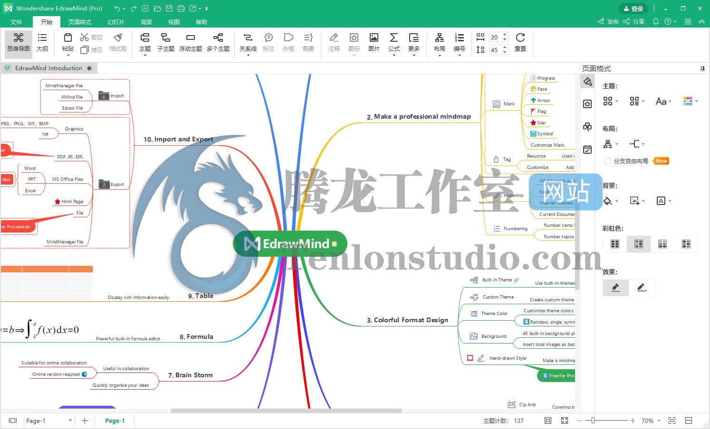Click the EdrawMind central topic node
Screen dimensions: 710x429
290,244
